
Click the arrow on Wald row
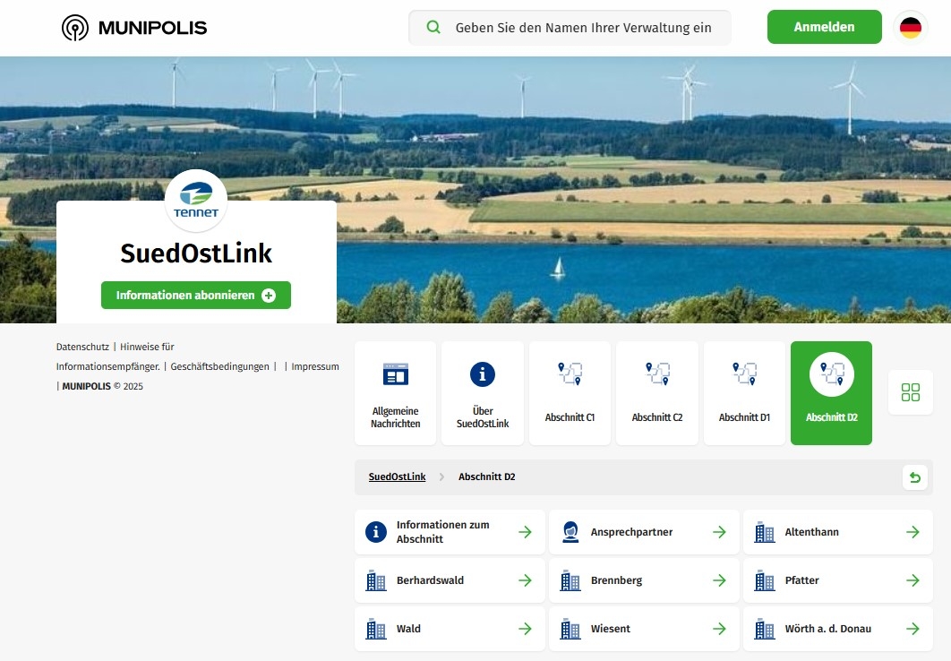tap(526, 629)
